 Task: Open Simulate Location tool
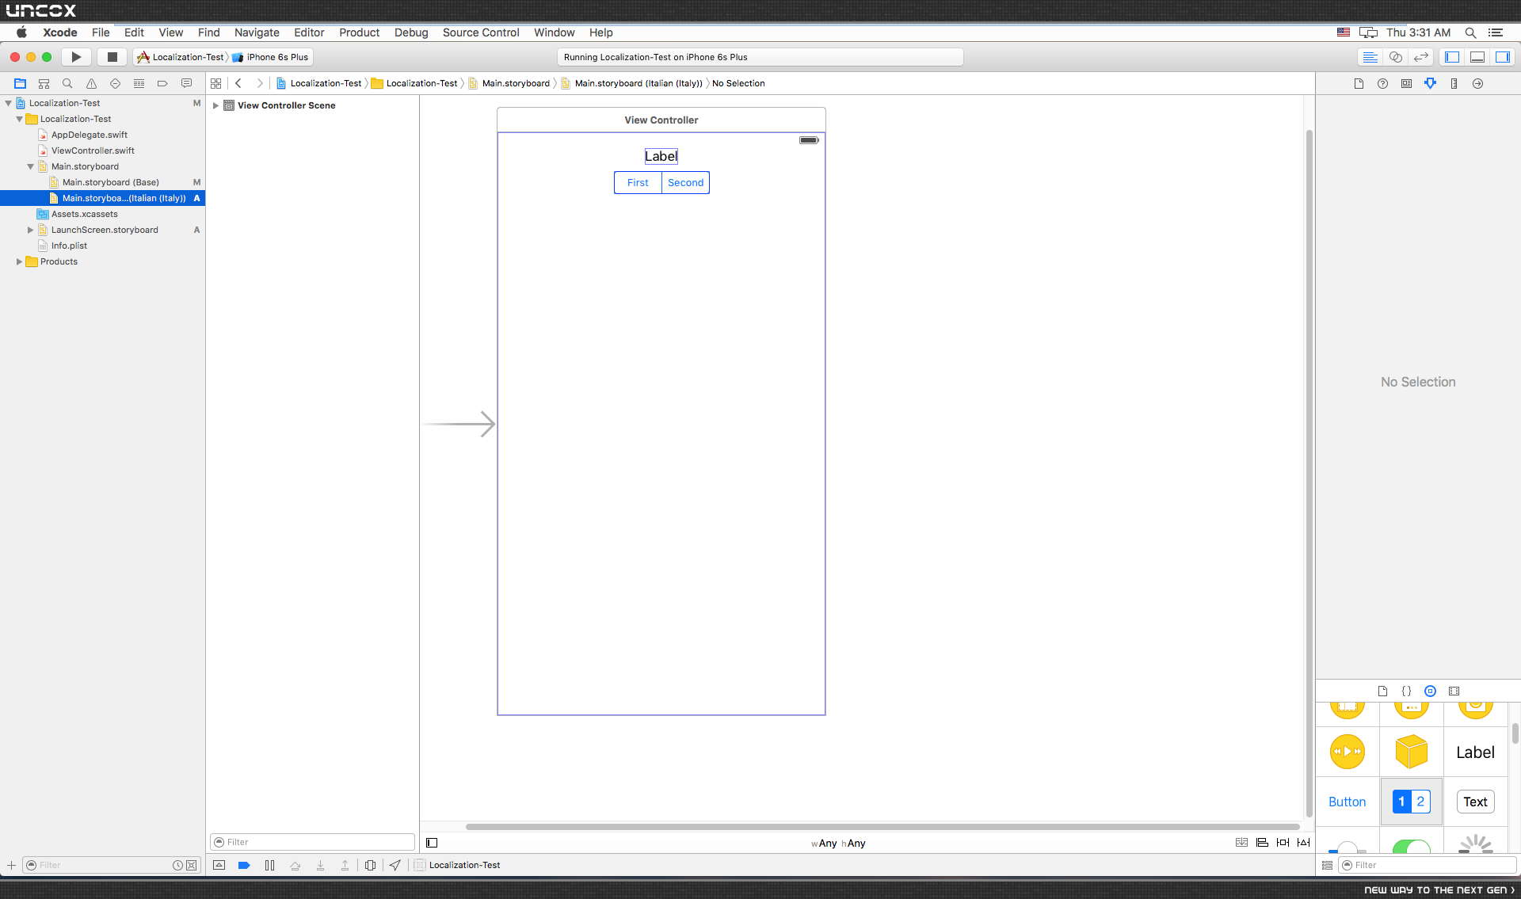(395, 865)
